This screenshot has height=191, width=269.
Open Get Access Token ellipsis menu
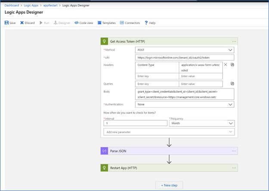pos(234,42)
